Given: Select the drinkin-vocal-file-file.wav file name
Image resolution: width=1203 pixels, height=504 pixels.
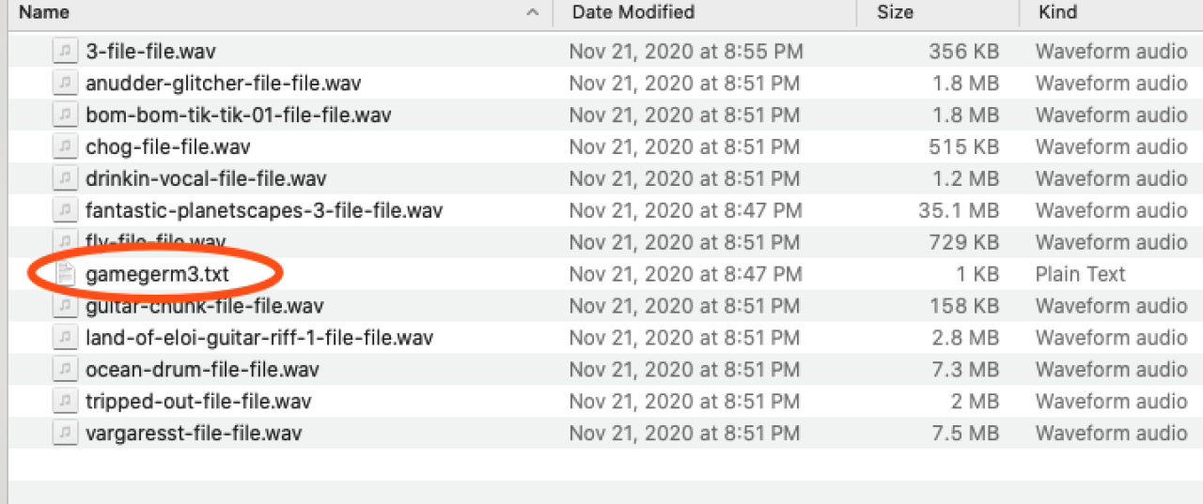Looking at the screenshot, I should (206, 178).
